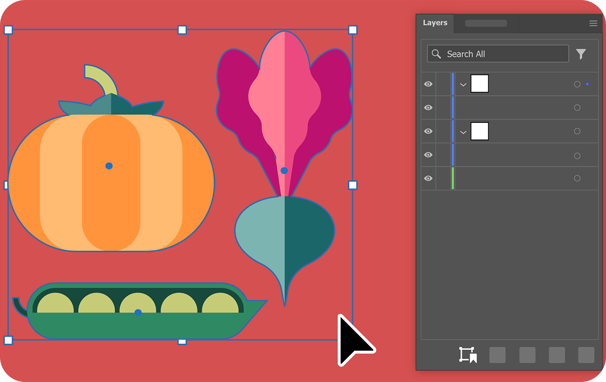Collapse the top layer's contents

pyautogui.click(x=463, y=84)
